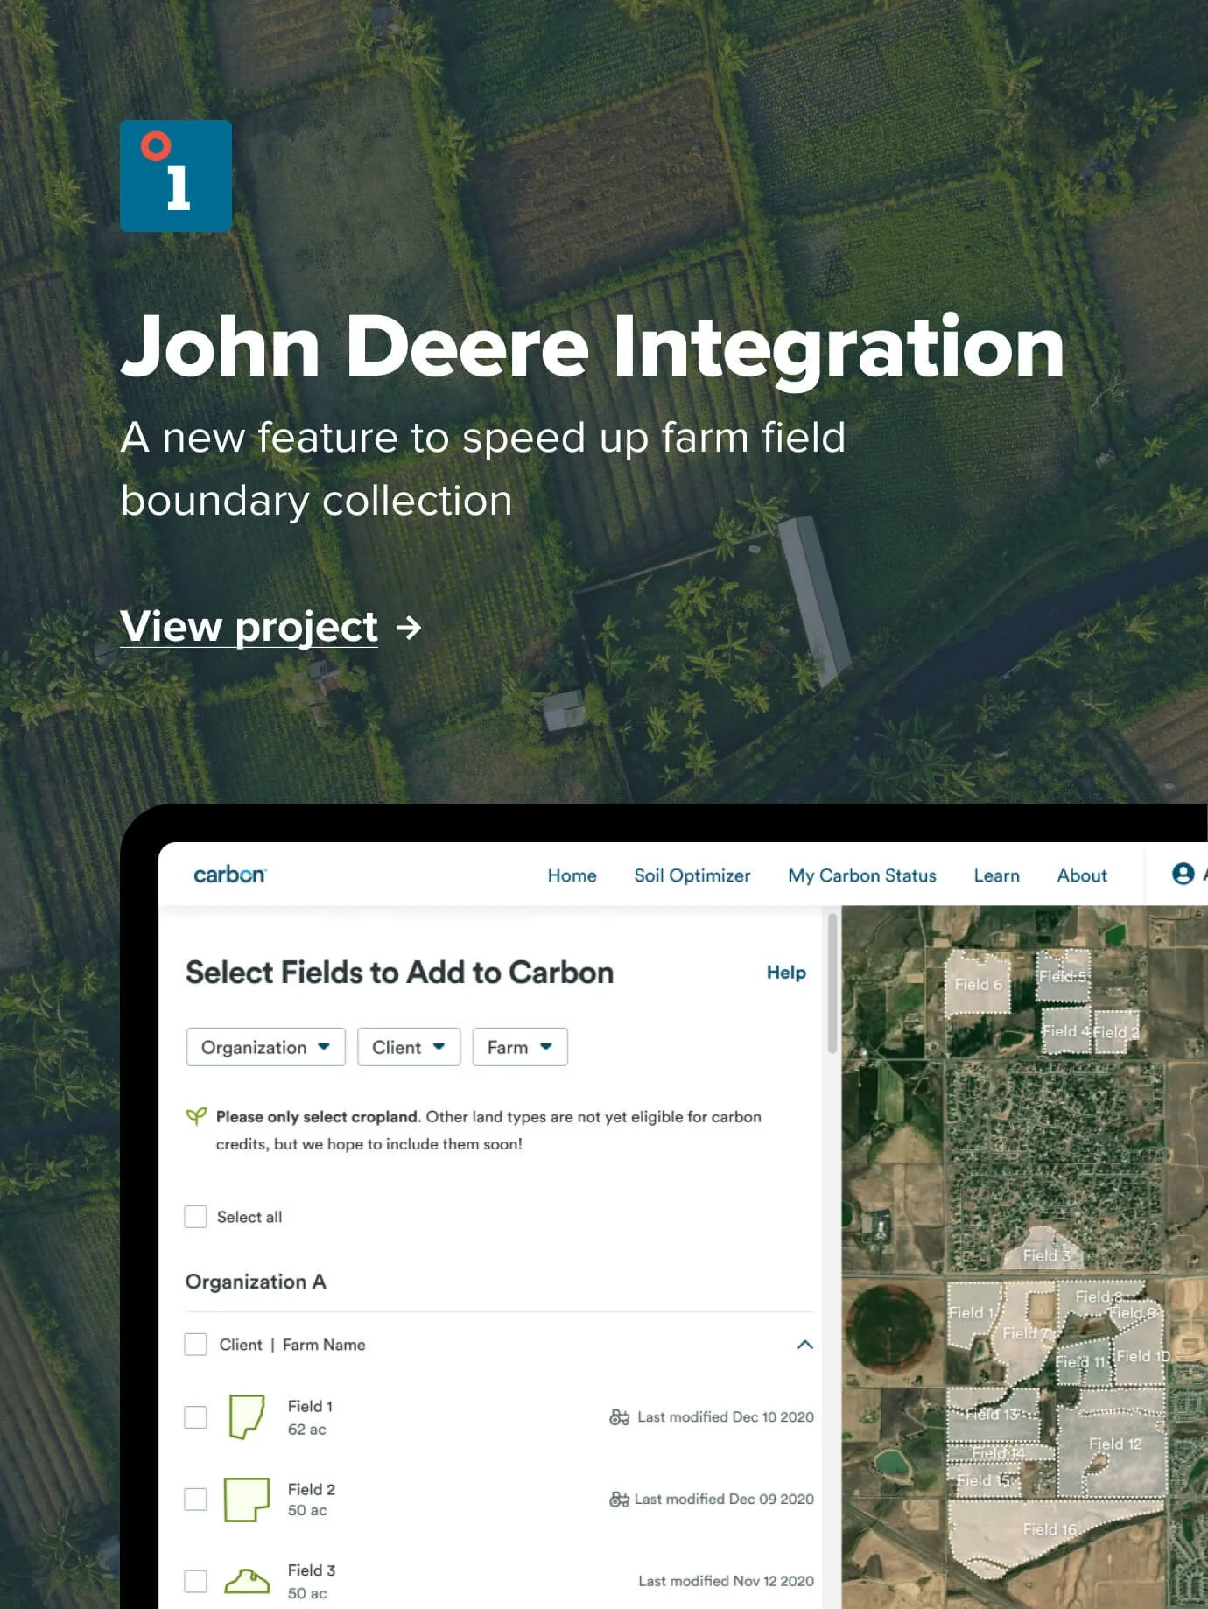The height and width of the screenshot is (1609, 1208).
Task: Open the Farm dropdown filter
Action: (x=520, y=1047)
